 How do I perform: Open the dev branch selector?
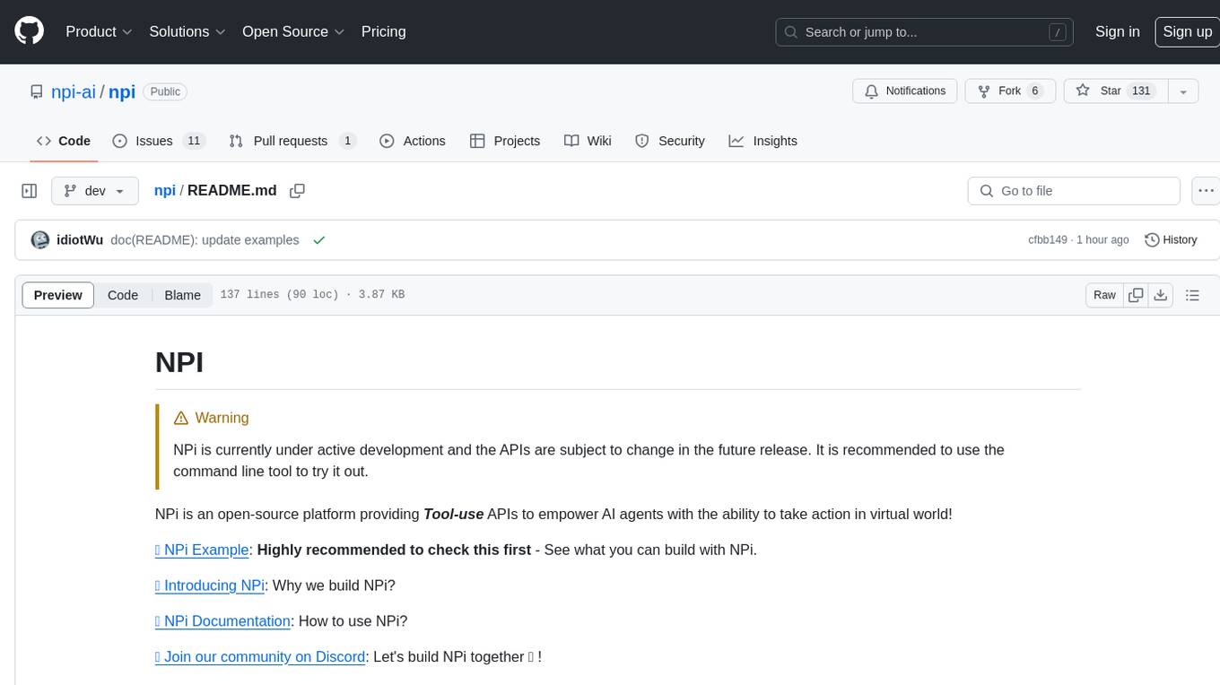[x=95, y=191]
